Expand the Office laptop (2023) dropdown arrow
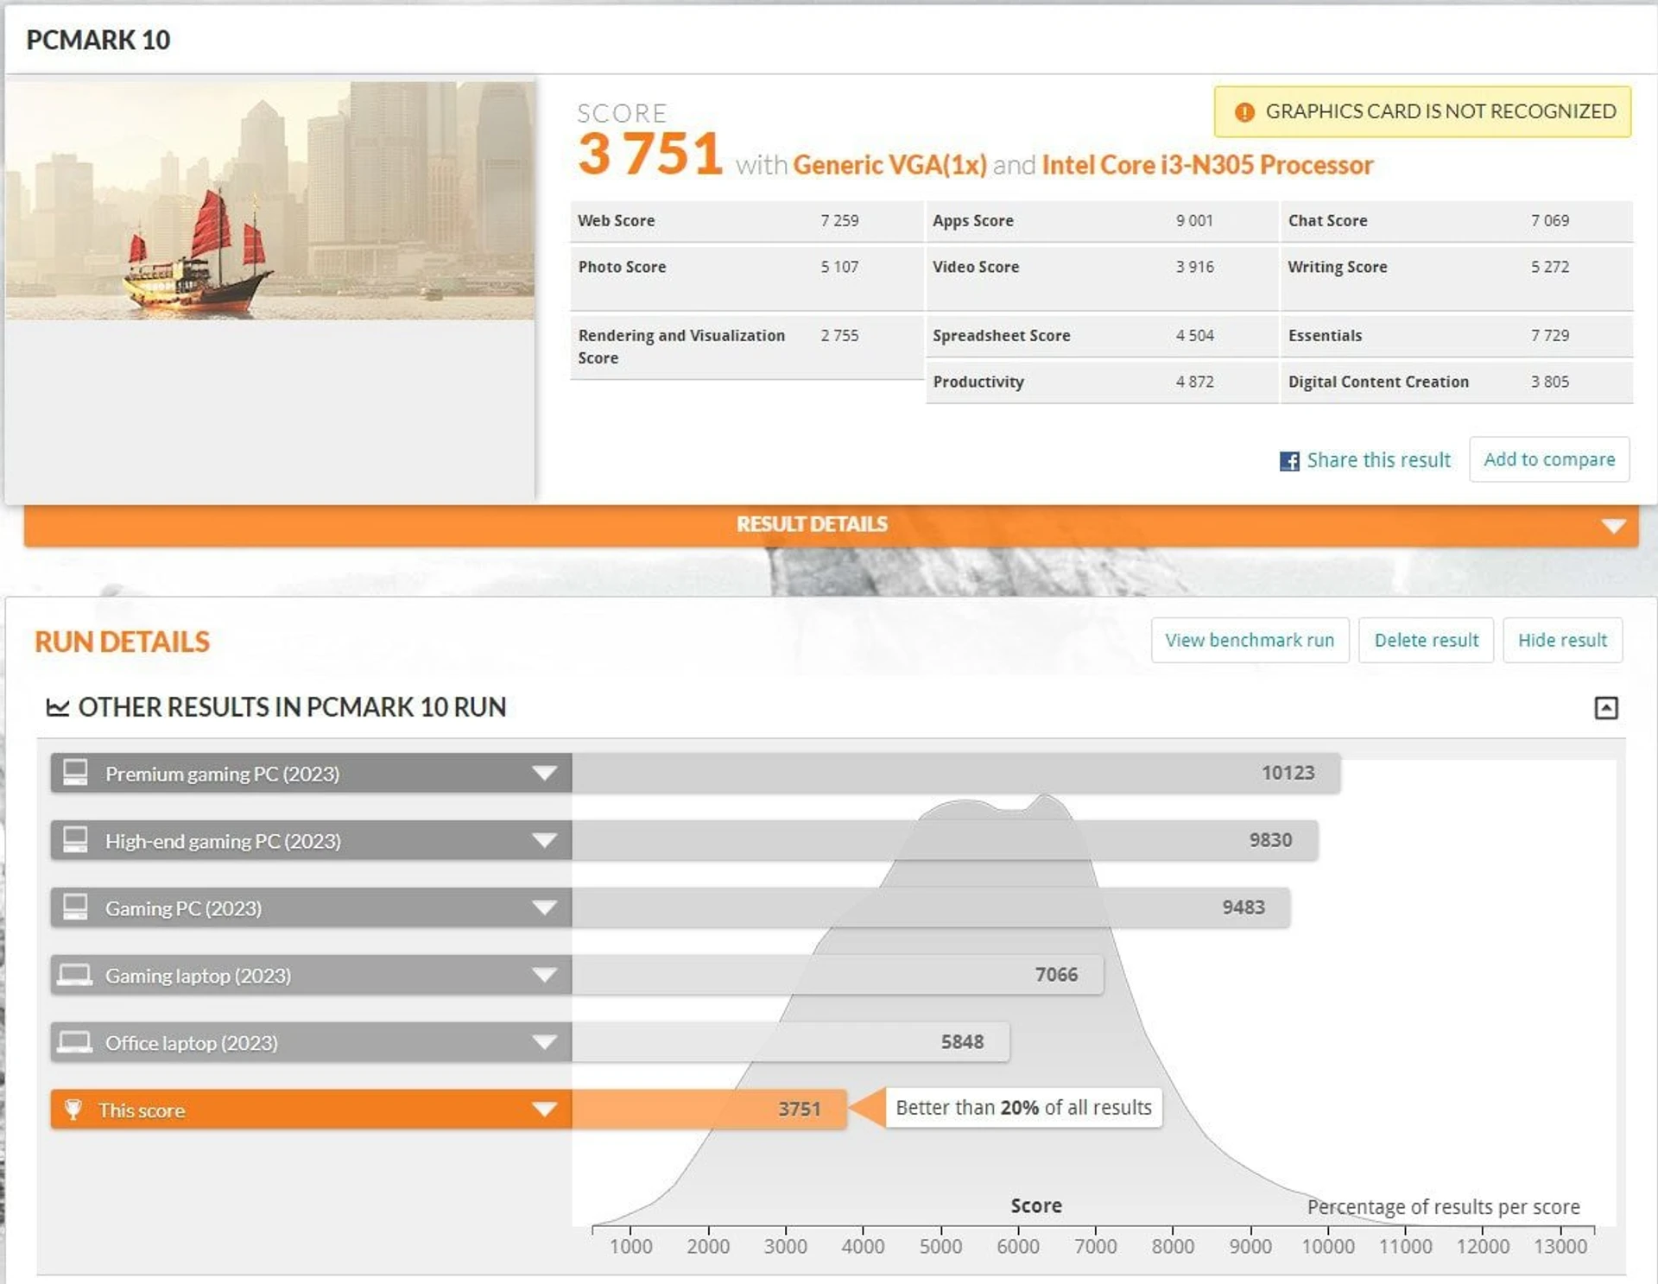The height and width of the screenshot is (1284, 1658). 544,1042
